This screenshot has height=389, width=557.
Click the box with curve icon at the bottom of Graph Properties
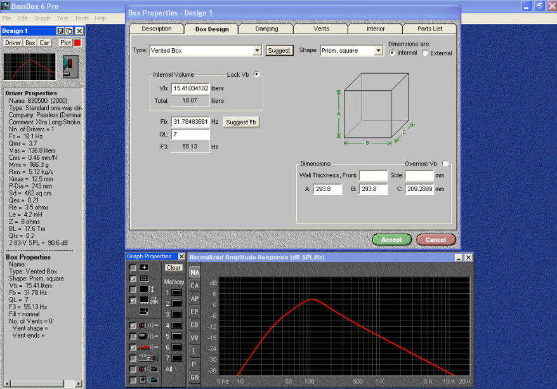click(148, 380)
